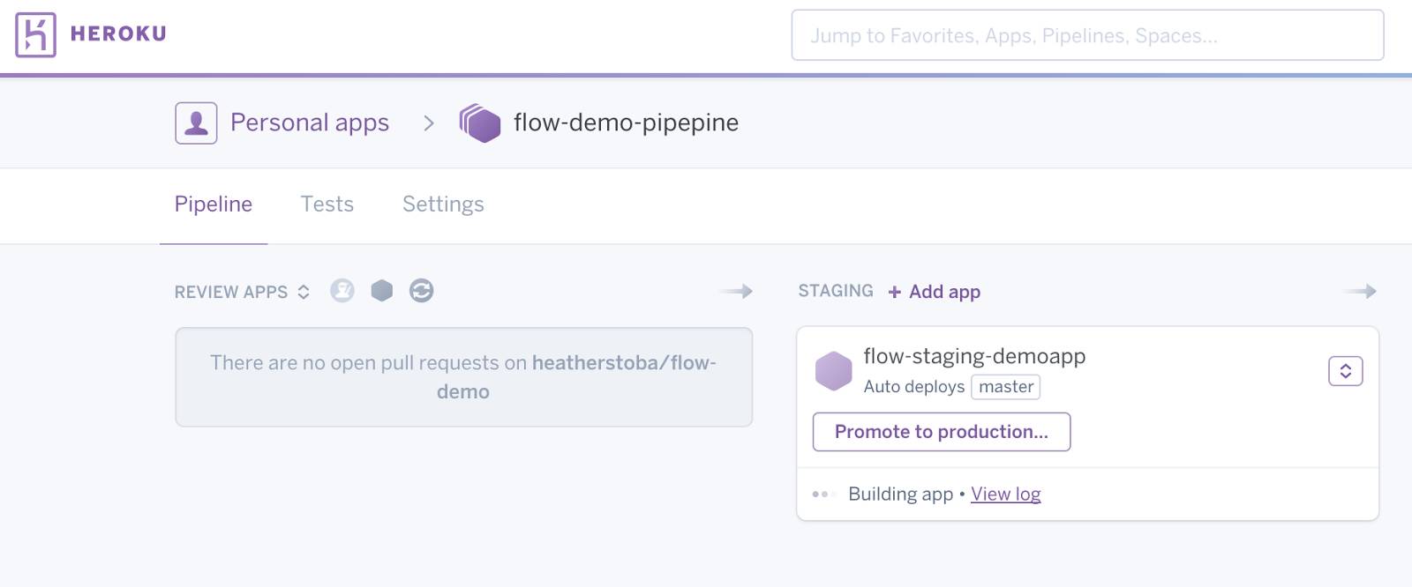Viewport: 1412px width, 587px height.
Task: Click the building progress dots indicator
Action: tap(823, 494)
